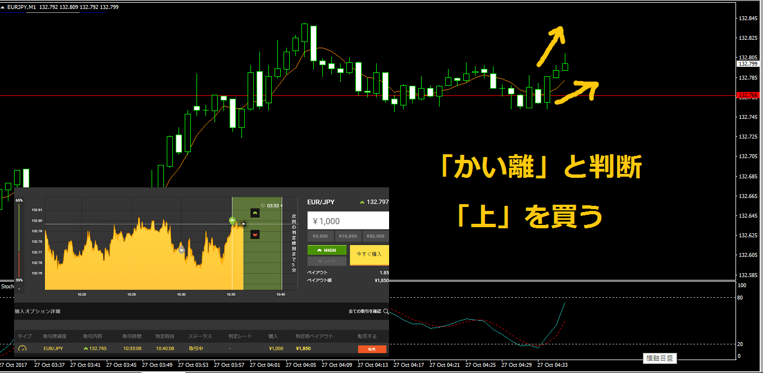This screenshot has height=373, width=763.
Task: Click the red LOW arrow icon on chart
Action: click(254, 234)
